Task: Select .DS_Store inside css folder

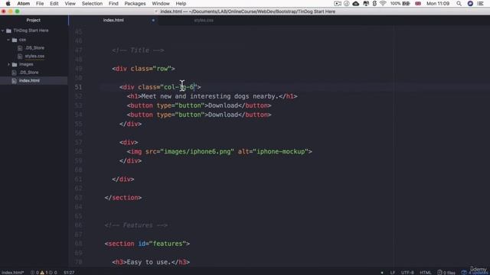Action: (34, 47)
